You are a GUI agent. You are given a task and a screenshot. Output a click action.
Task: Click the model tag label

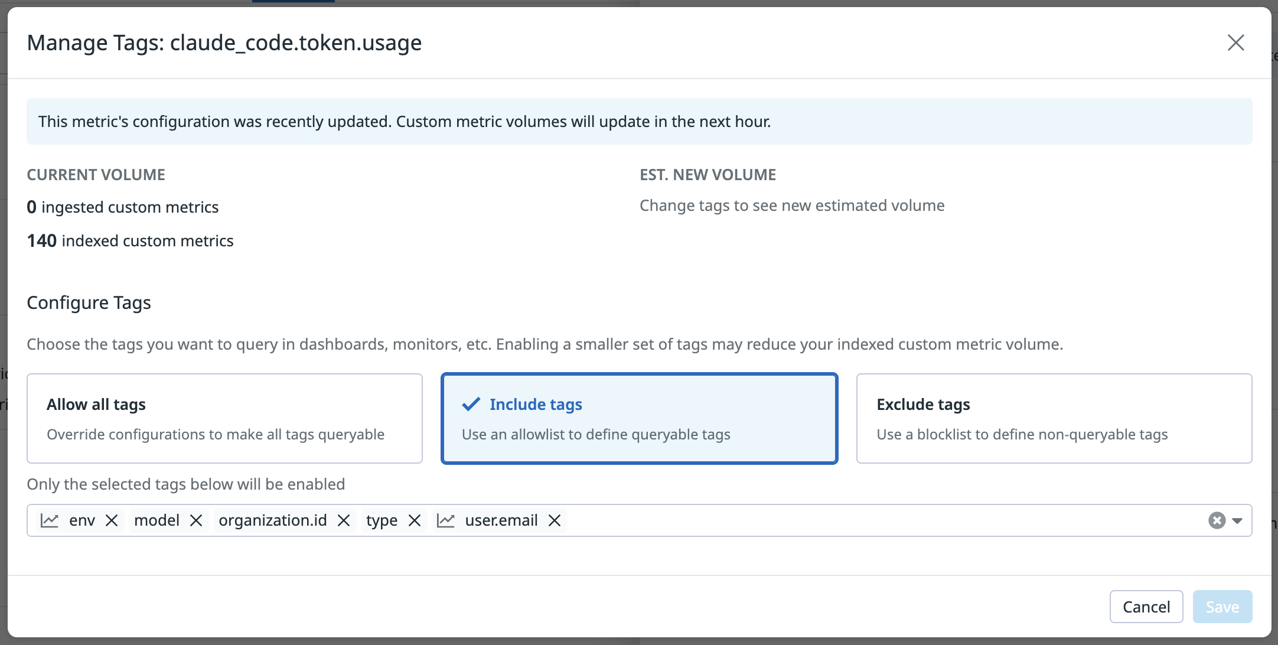(x=157, y=520)
